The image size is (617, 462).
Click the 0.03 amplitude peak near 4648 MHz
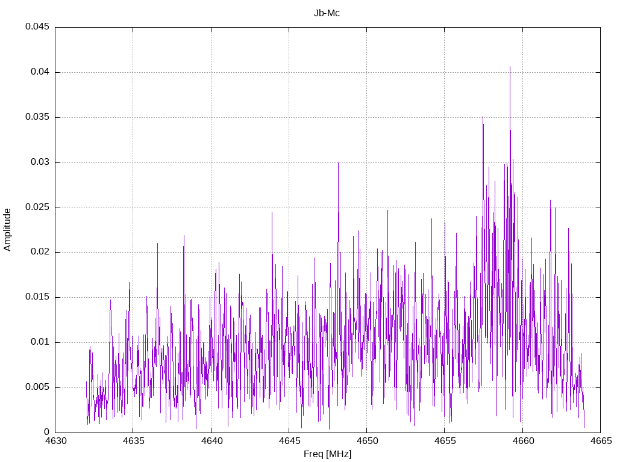click(x=338, y=163)
